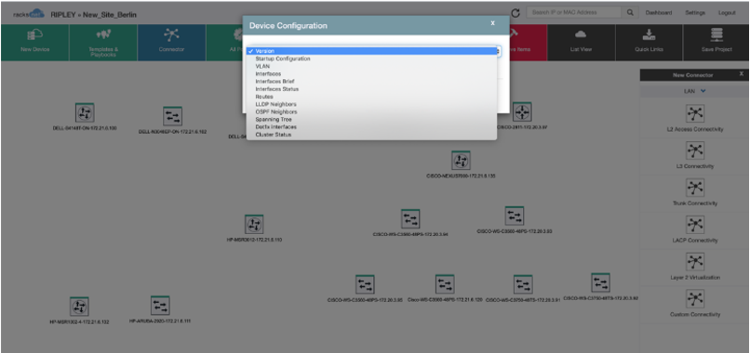The image size is (750, 353).
Task: Select VLAN from configuration list
Action: (371, 66)
